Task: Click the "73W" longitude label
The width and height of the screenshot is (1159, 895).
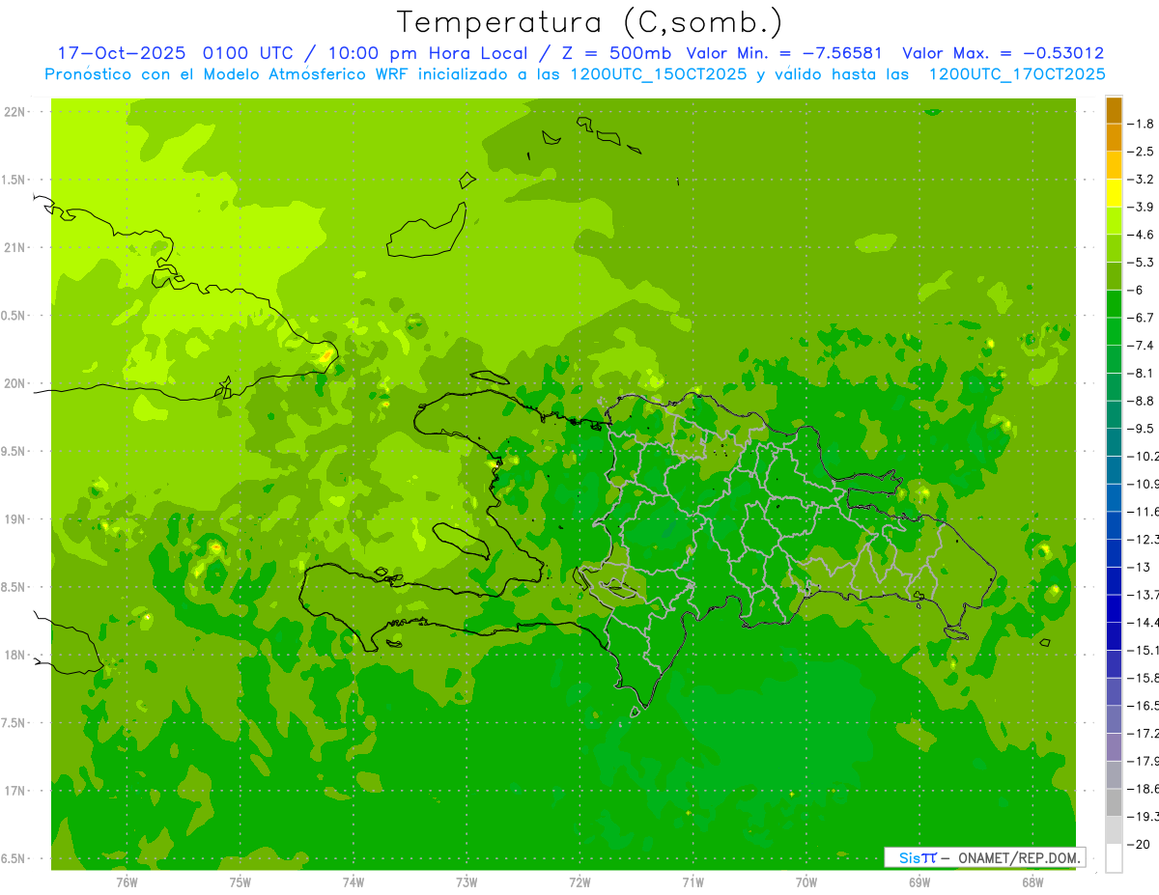Action: click(466, 881)
